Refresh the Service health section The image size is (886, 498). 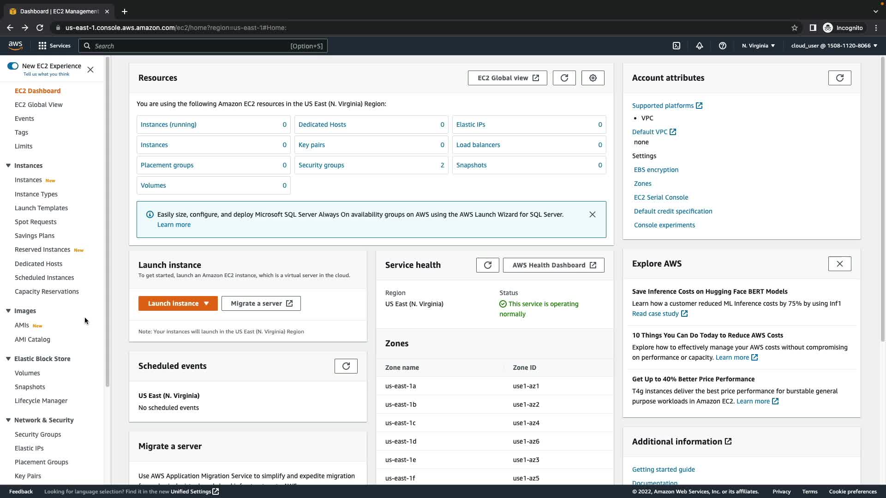[487, 265]
